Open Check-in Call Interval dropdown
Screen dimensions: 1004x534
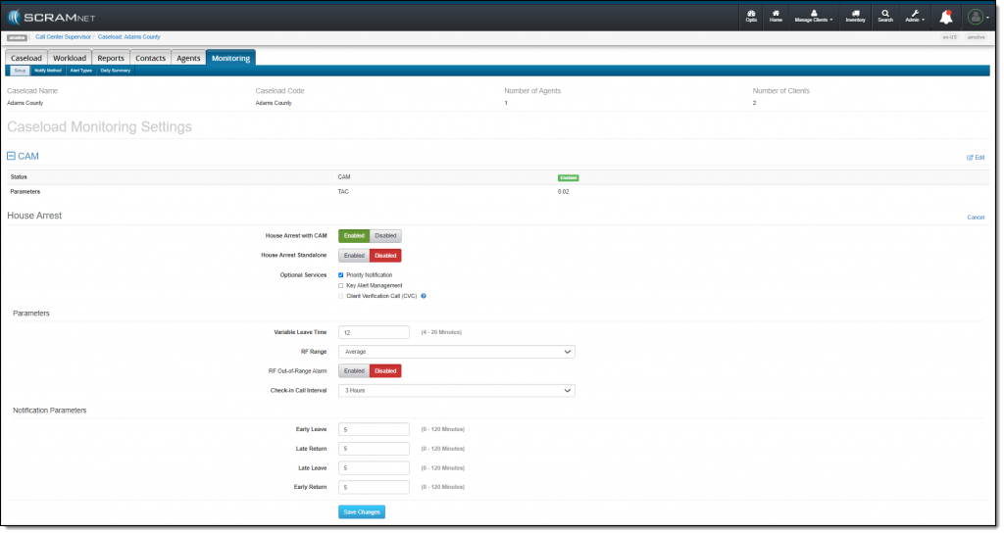pyautogui.click(x=456, y=391)
